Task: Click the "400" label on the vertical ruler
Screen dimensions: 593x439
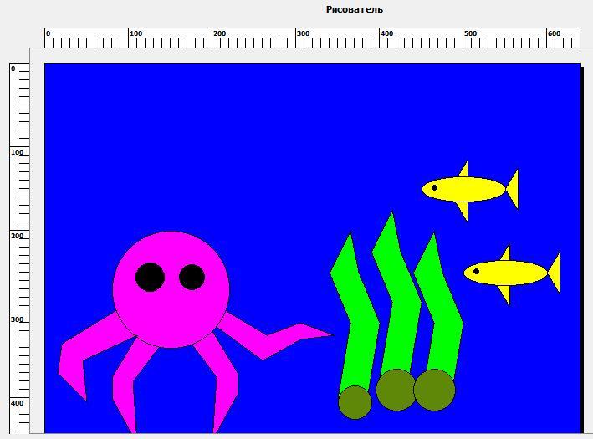Action: 17,403
